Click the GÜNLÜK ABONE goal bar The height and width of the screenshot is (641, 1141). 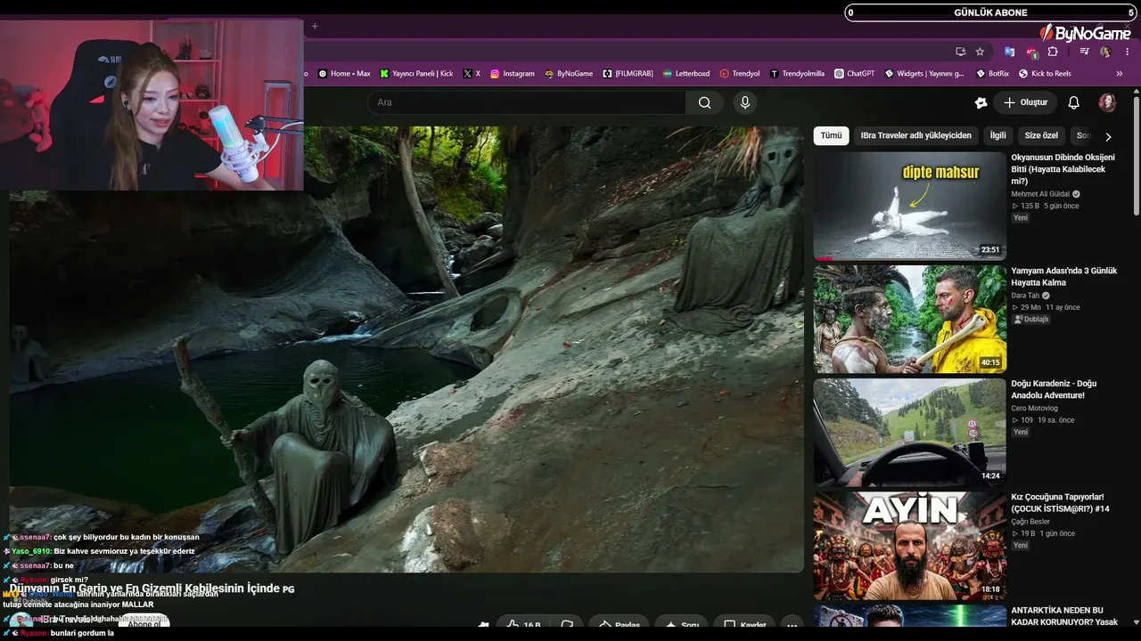tap(992, 12)
